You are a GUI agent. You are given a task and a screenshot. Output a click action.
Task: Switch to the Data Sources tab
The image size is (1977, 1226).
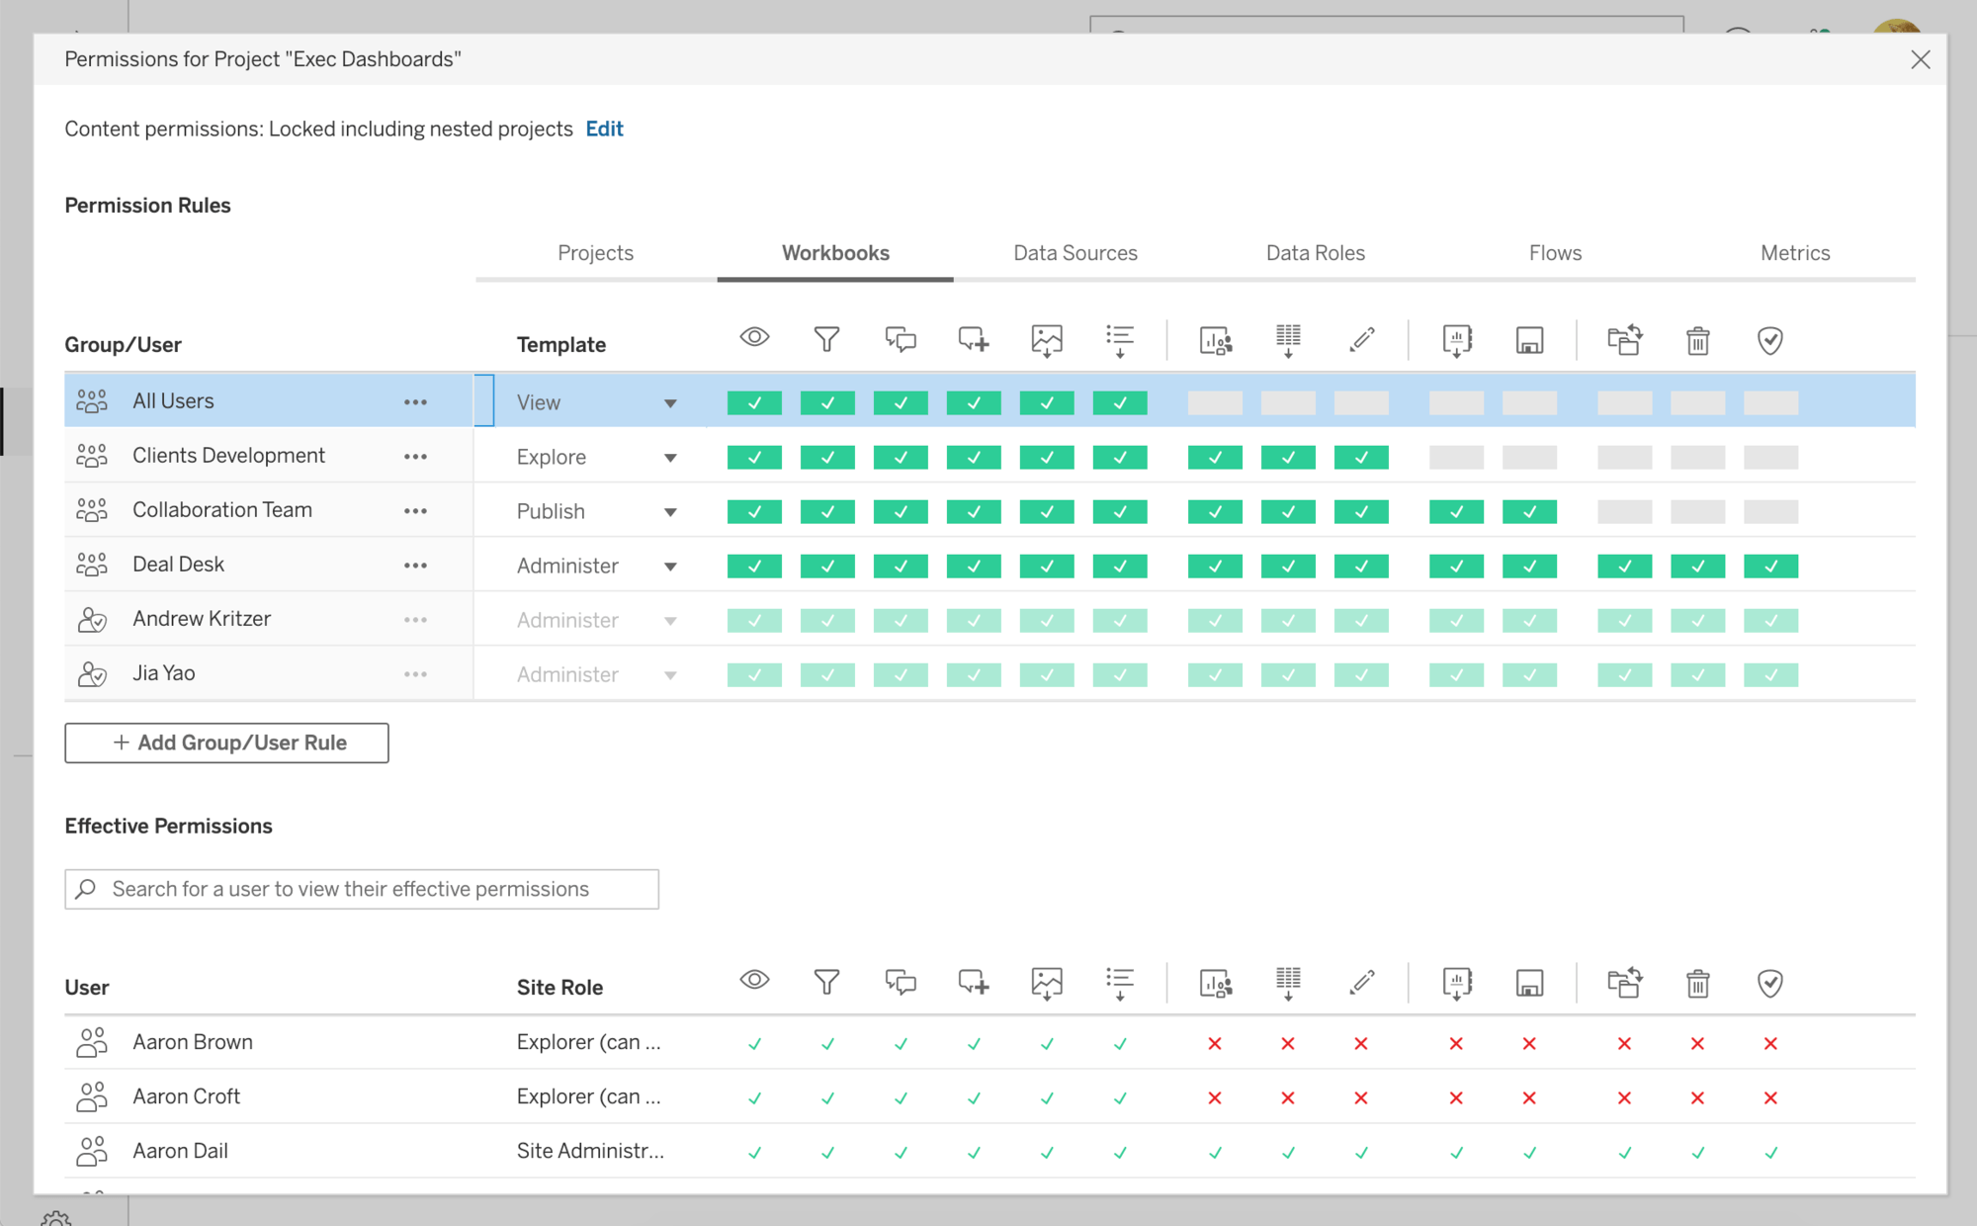pyautogui.click(x=1075, y=253)
